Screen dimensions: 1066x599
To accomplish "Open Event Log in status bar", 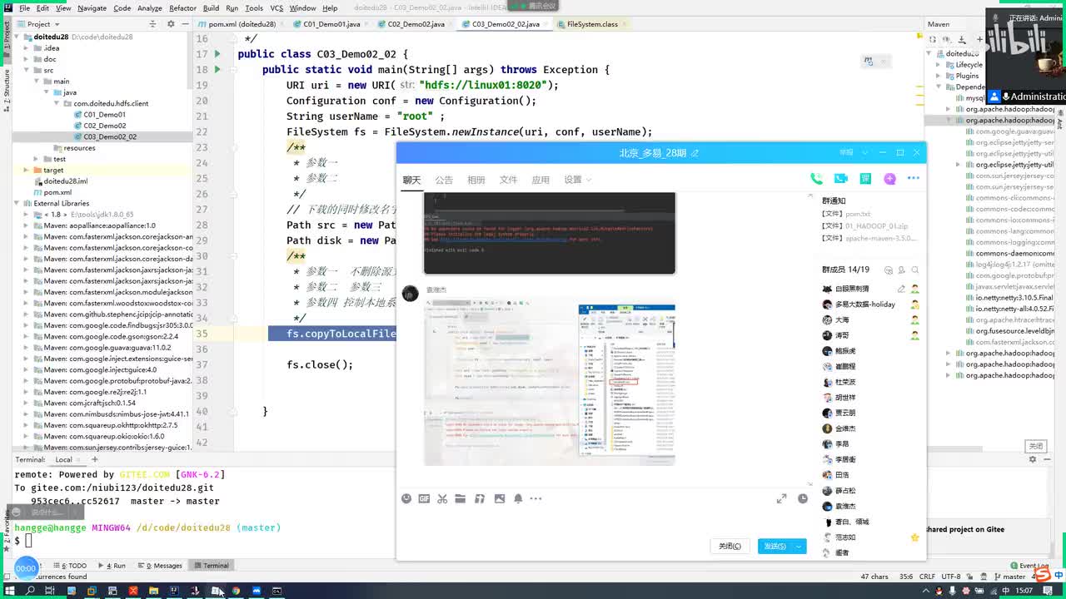I will pos(1030,566).
